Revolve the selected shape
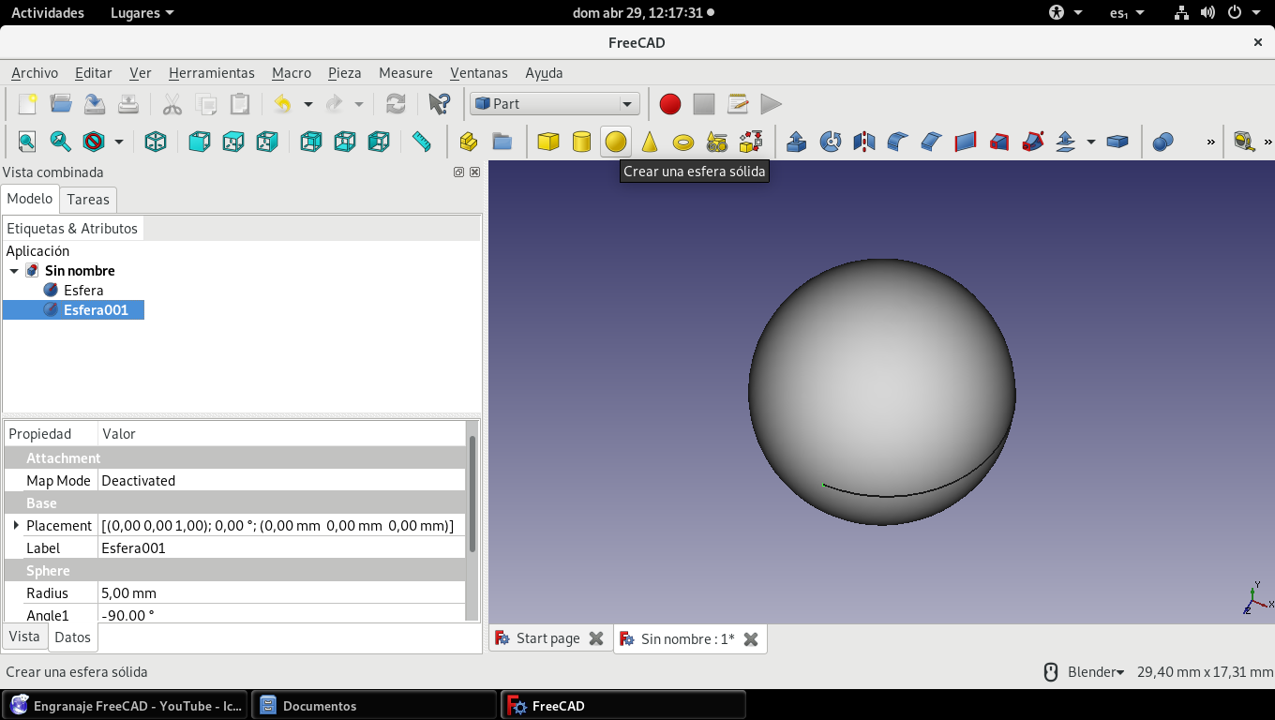This screenshot has height=720, width=1275. [x=831, y=142]
